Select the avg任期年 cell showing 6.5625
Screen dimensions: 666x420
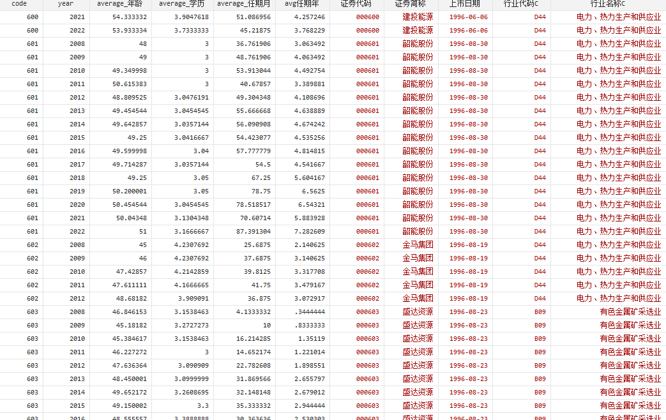click(x=312, y=191)
